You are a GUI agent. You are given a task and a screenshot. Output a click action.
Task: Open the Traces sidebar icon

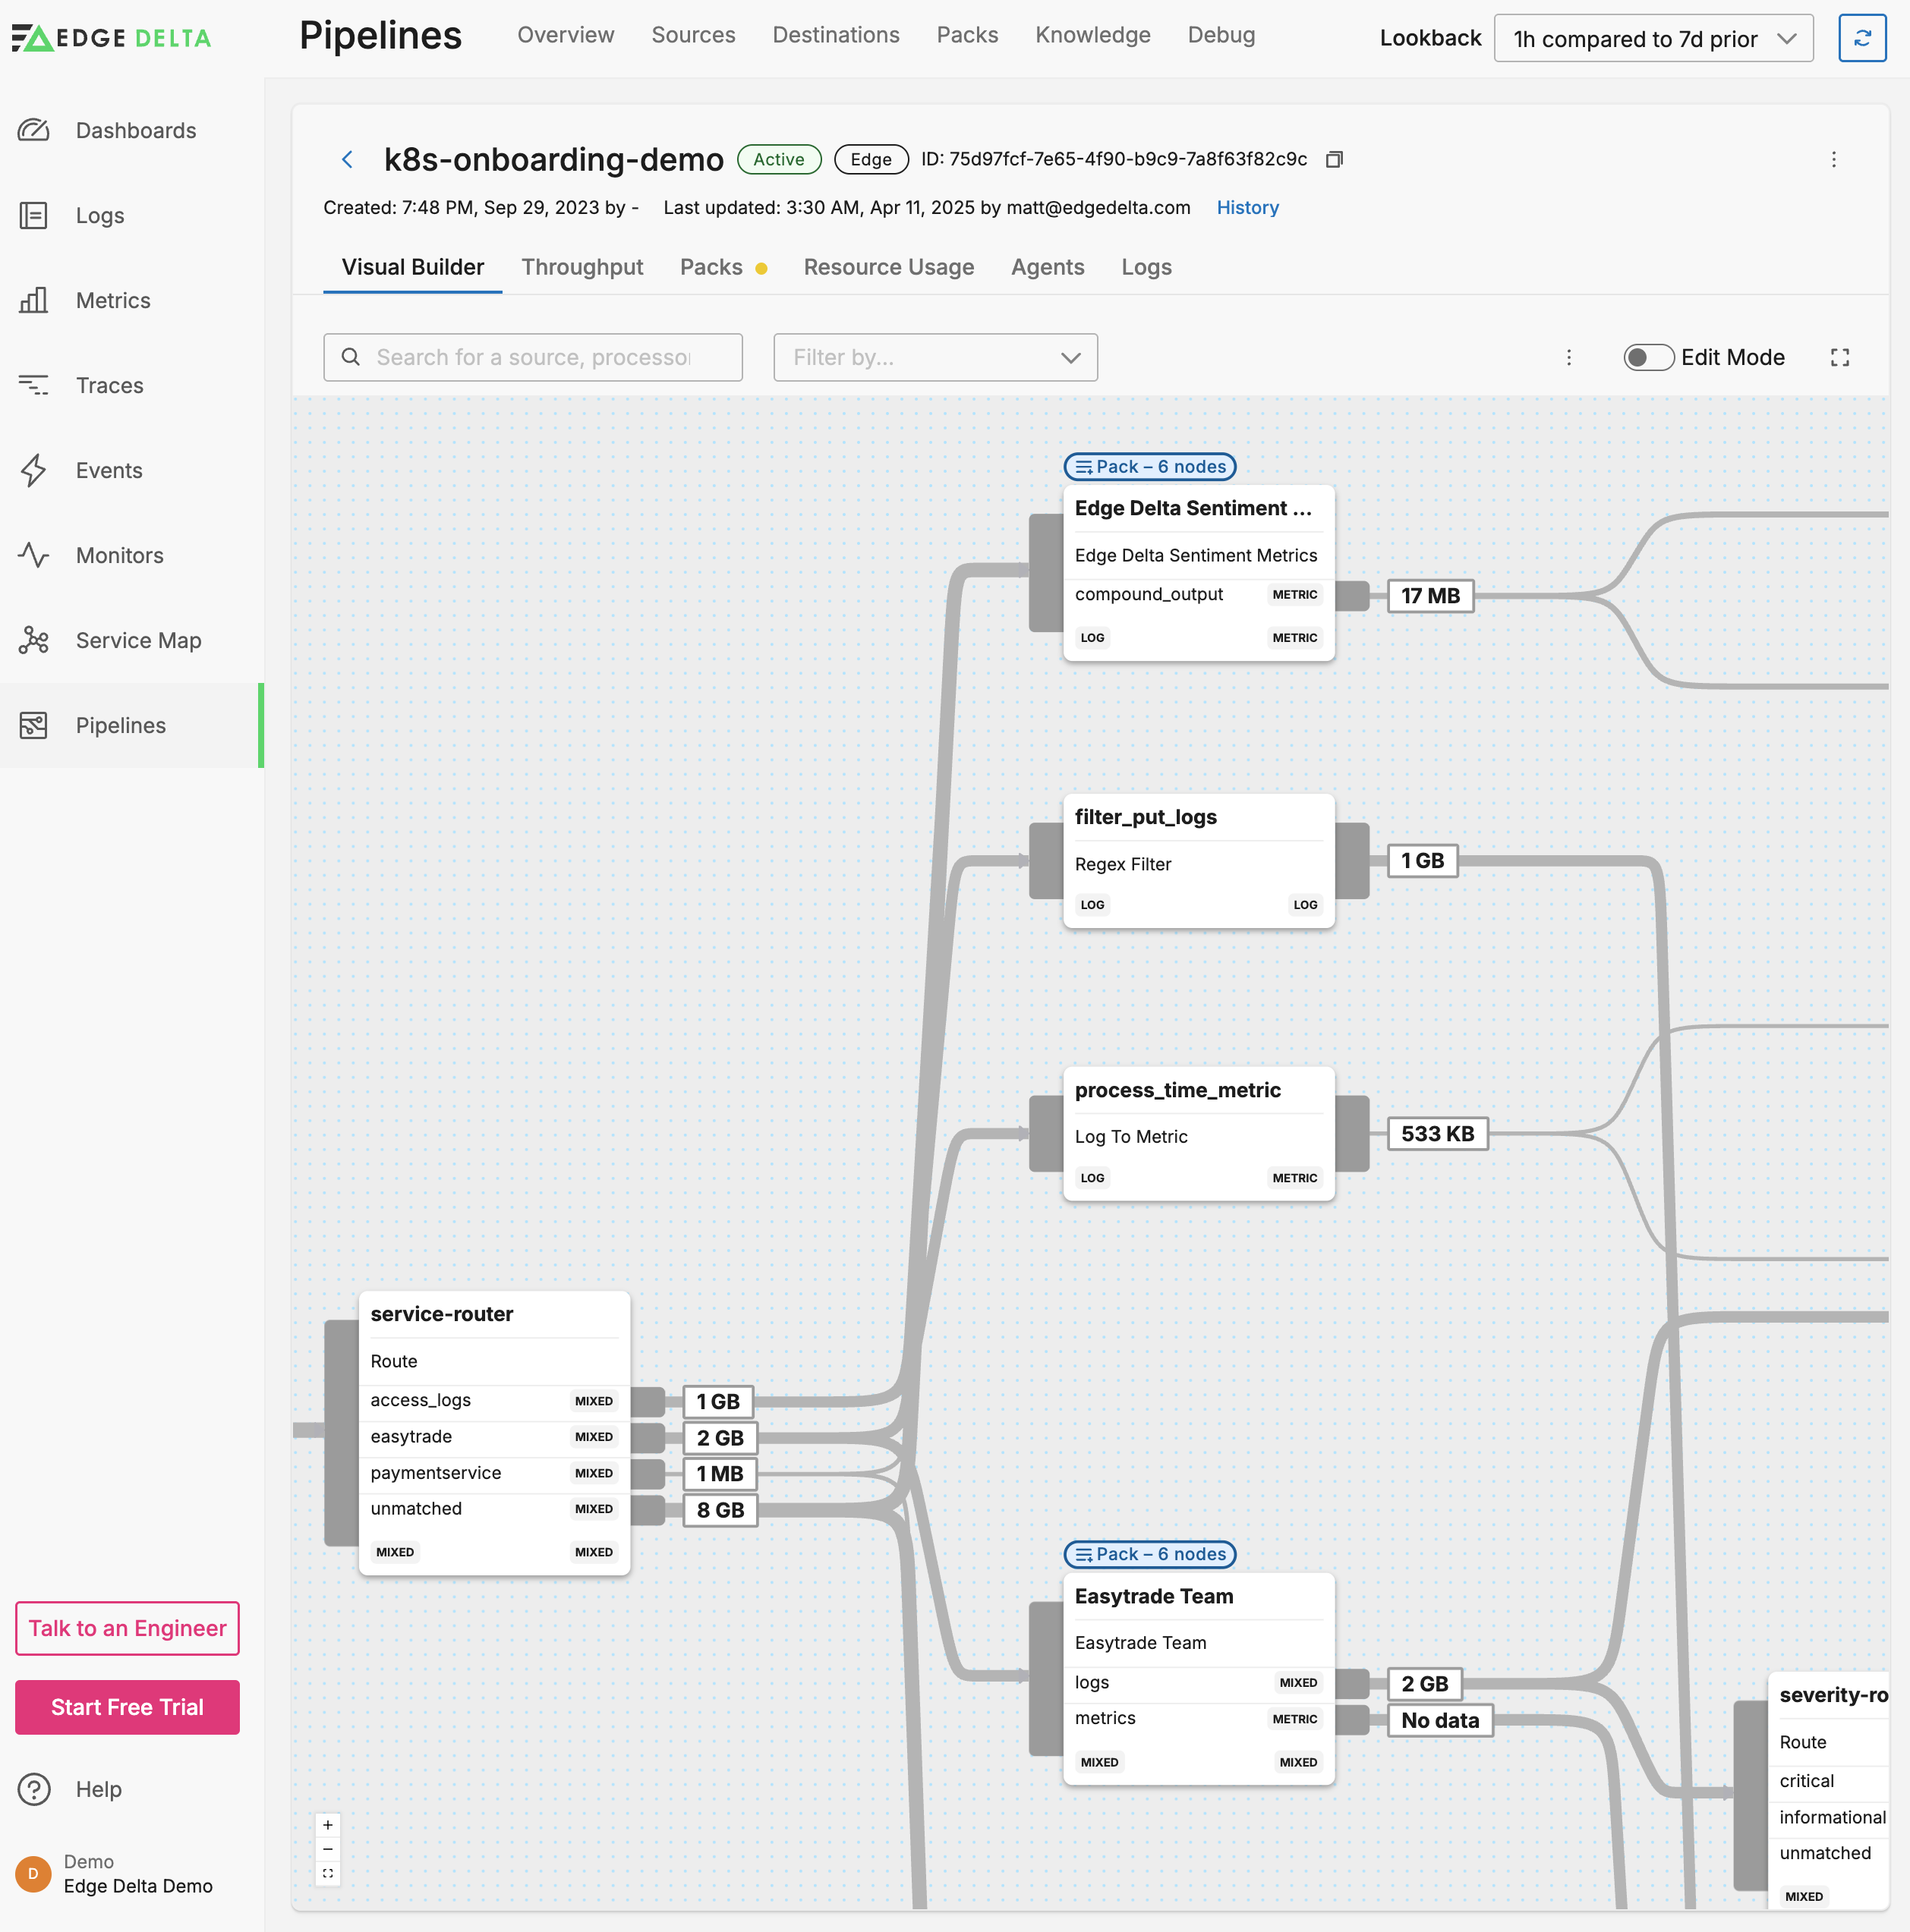pos(34,385)
